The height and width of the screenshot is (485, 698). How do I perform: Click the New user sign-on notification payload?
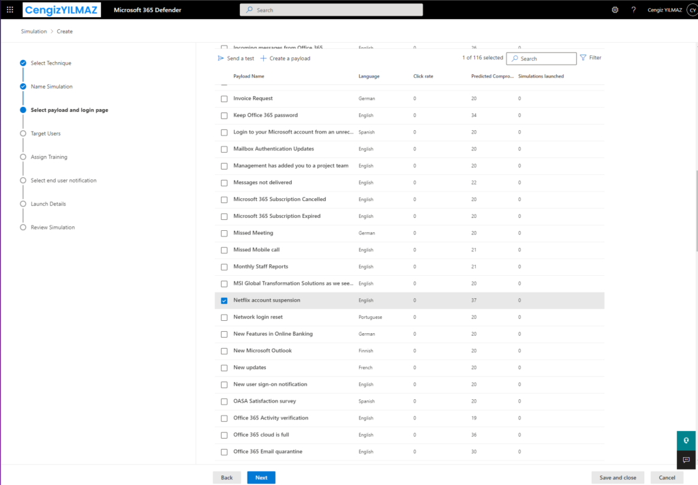click(x=270, y=384)
